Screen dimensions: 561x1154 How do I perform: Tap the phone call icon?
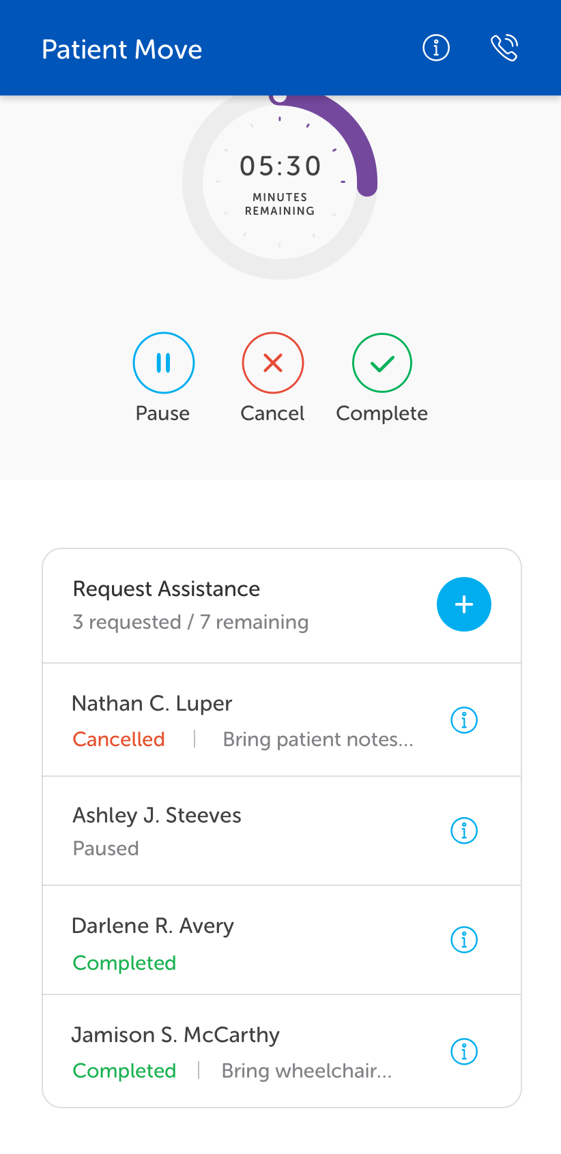point(504,48)
